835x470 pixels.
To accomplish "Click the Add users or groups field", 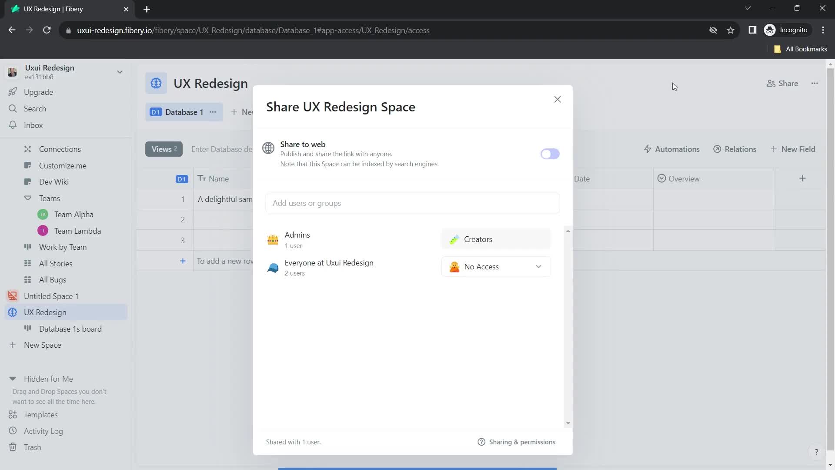I will click(413, 203).
